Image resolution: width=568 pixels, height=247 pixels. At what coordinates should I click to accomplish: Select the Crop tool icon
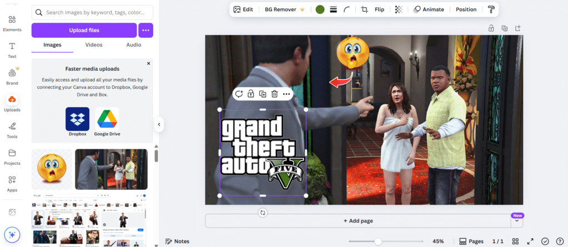tap(364, 9)
